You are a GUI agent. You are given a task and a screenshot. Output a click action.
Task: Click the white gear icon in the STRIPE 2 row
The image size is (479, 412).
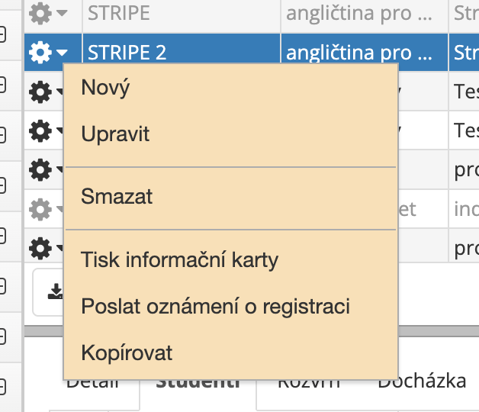coord(40,53)
